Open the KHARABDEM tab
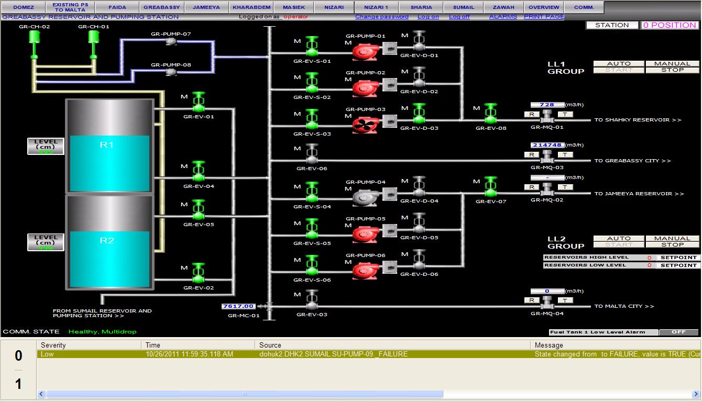This screenshot has height=402, width=702. pos(251,7)
